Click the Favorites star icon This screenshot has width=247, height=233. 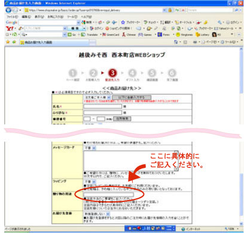pos(8,42)
